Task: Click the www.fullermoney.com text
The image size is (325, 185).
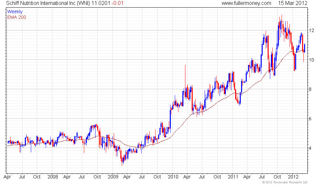Action: [x=246, y=3]
